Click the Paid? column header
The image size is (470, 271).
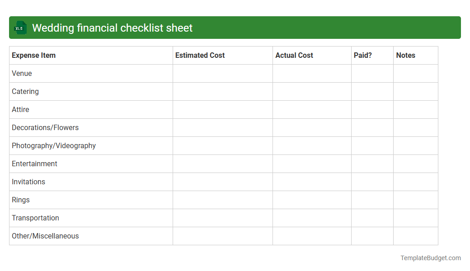point(363,55)
